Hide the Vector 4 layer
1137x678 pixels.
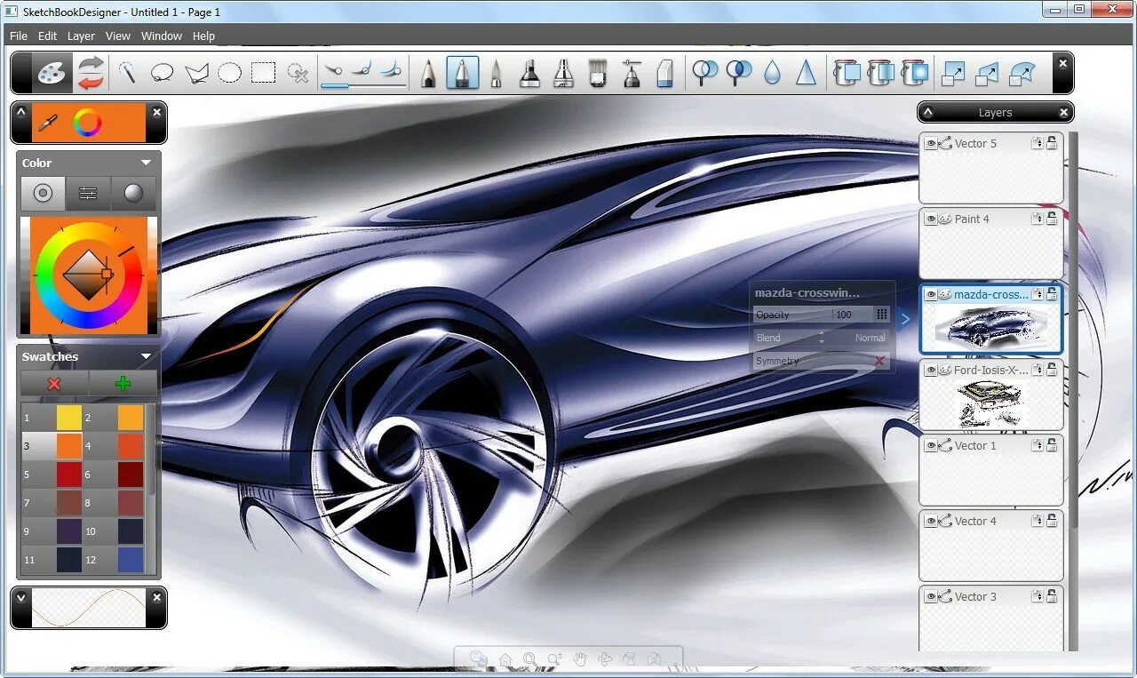tap(931, 521)
